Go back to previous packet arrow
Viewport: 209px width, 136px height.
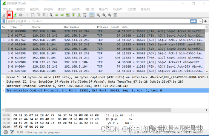[57, 15]
